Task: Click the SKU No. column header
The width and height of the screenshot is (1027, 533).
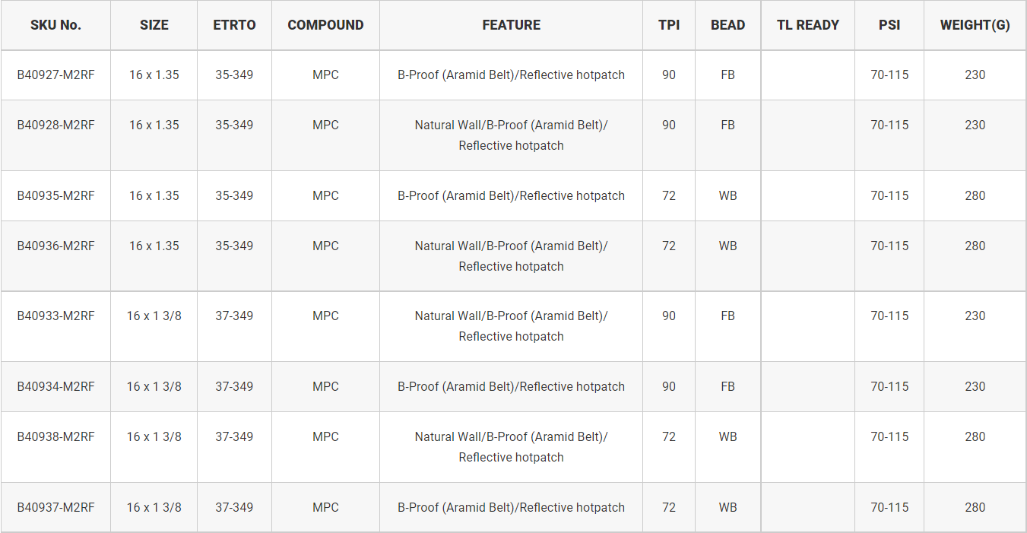Action: pos(55,25)
